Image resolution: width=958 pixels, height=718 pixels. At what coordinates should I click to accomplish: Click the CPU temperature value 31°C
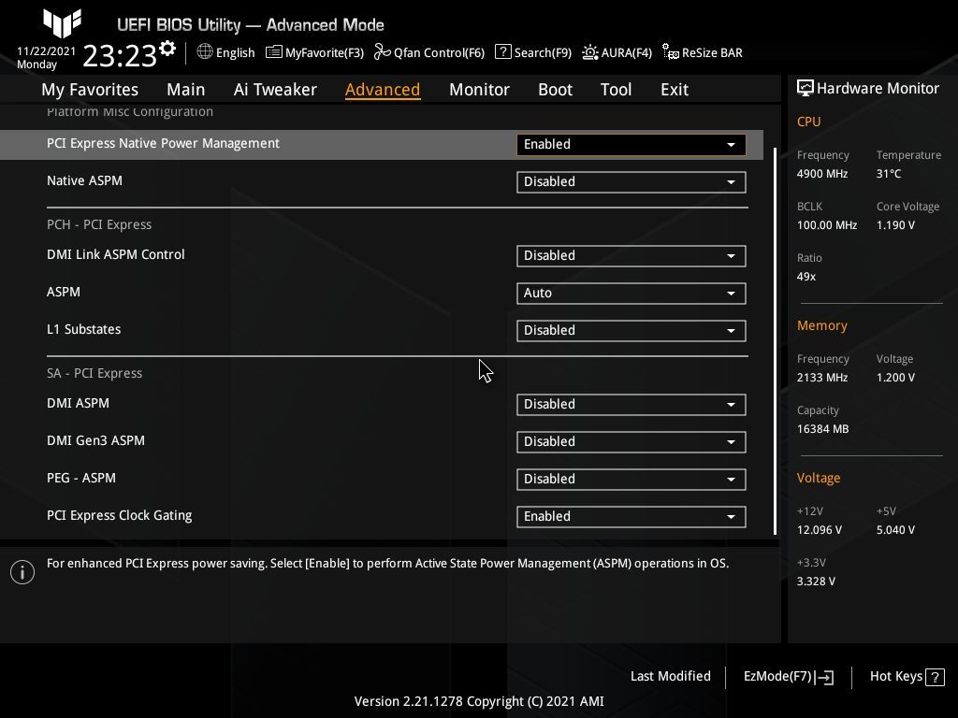click(x=889, y=173)
